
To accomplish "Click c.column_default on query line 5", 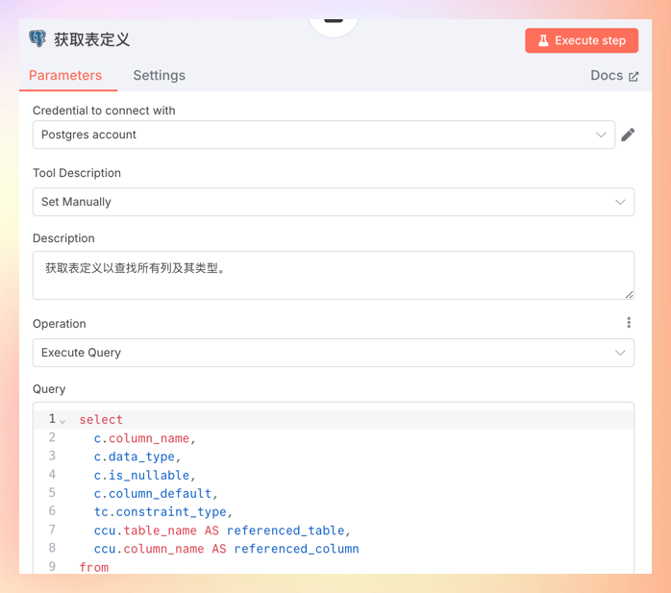I will (153, 493).
